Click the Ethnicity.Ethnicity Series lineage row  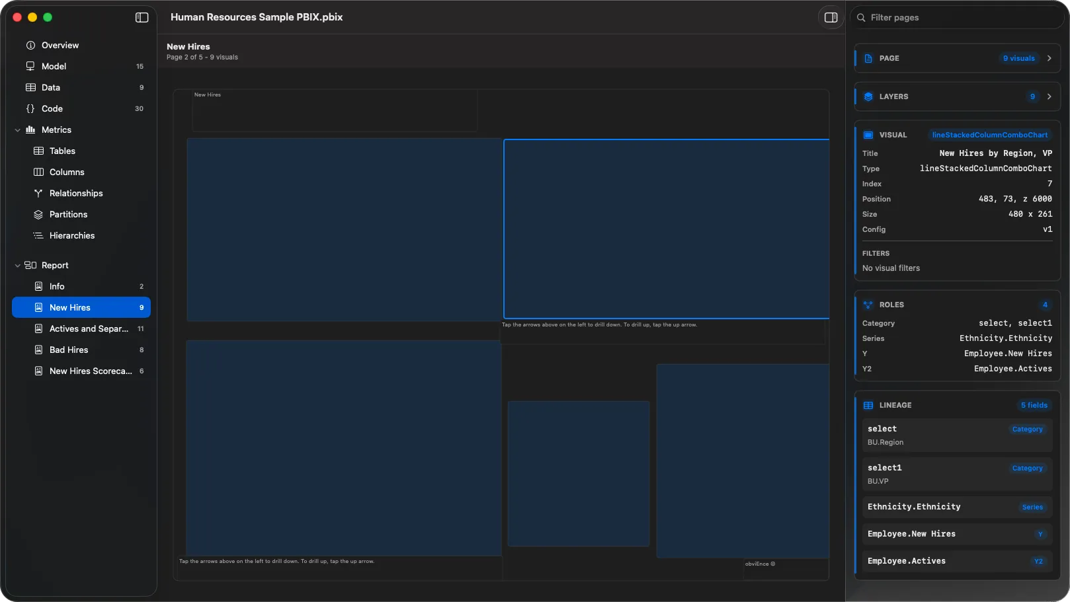957,507
